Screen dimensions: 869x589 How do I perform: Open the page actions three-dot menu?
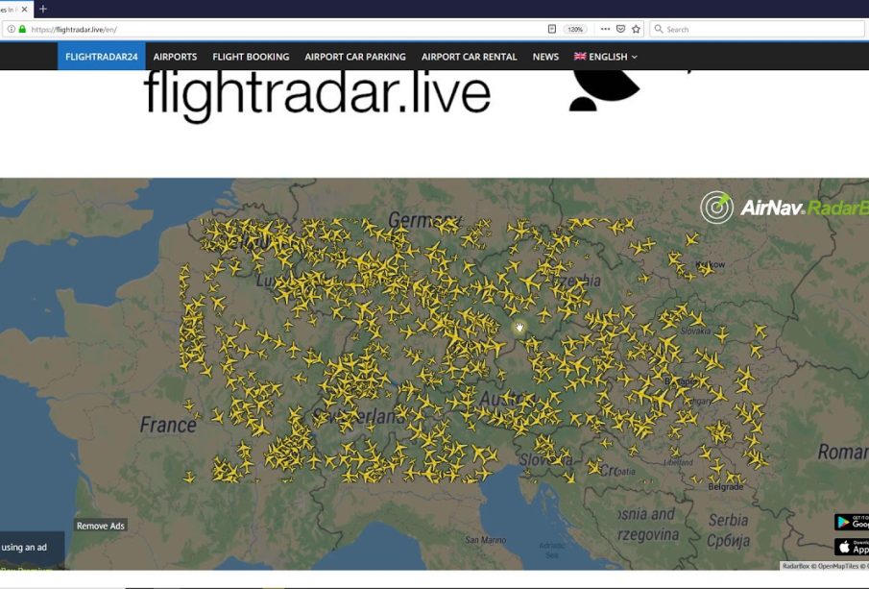pos(605,29)
